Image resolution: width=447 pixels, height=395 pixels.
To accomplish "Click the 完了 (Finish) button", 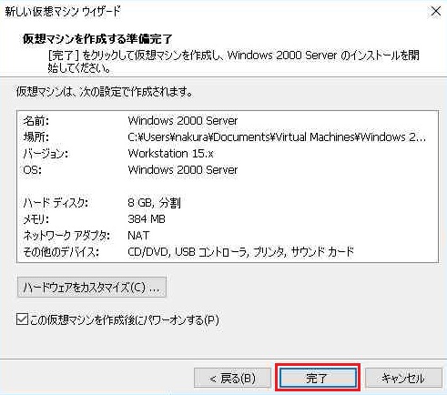I will pyautogui.click(x=318, y=378).
